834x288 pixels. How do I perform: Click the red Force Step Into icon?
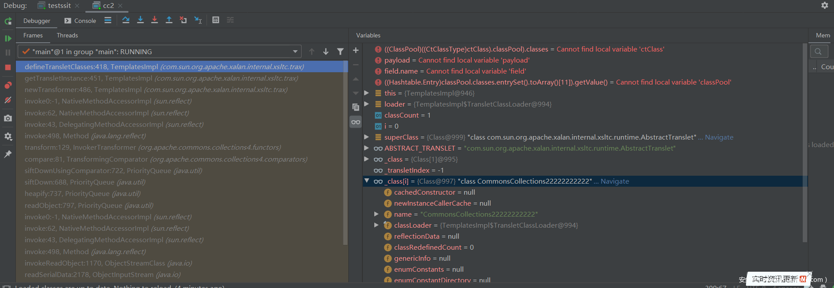[x=155, y=20]
